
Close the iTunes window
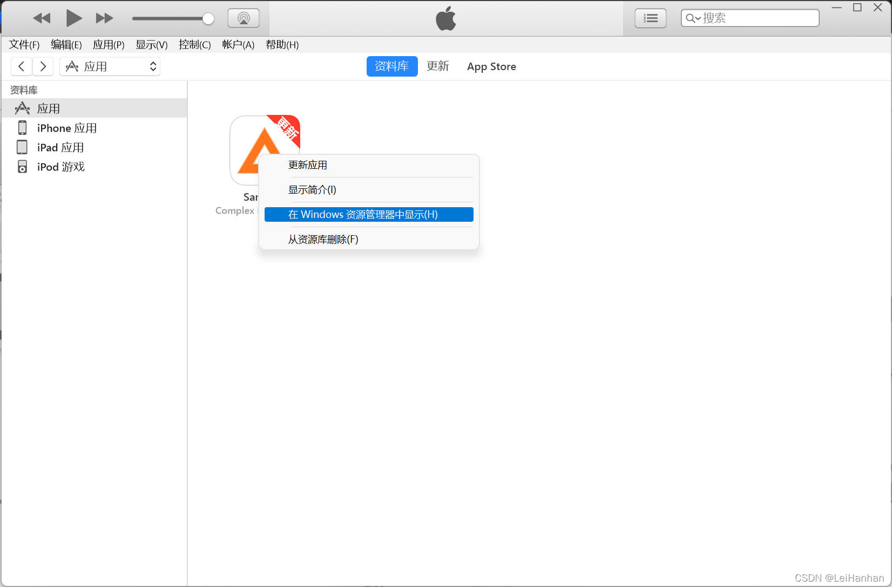tap(878, 8)
